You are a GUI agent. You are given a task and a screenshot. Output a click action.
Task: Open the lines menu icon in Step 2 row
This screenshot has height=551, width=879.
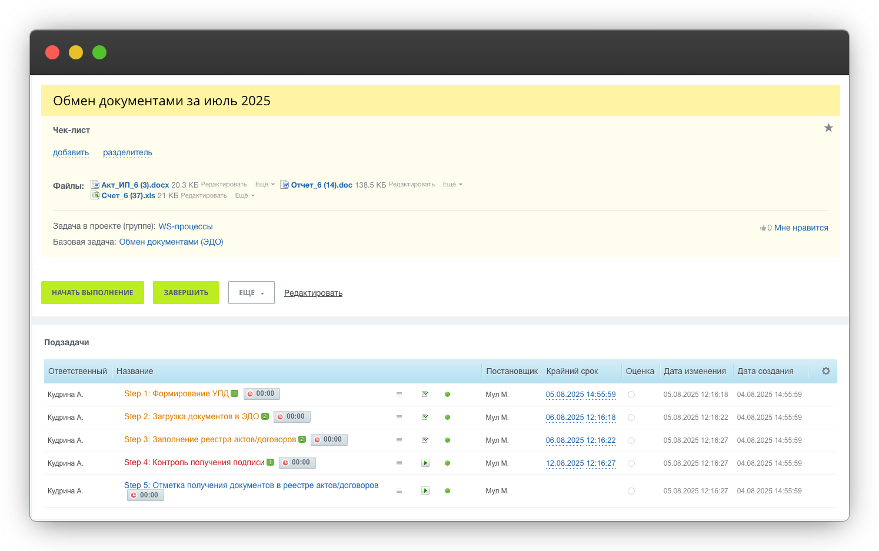click(x=399, y=418)
